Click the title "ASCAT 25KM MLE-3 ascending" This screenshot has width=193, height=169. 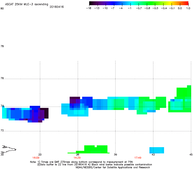(x=27, y=4)
